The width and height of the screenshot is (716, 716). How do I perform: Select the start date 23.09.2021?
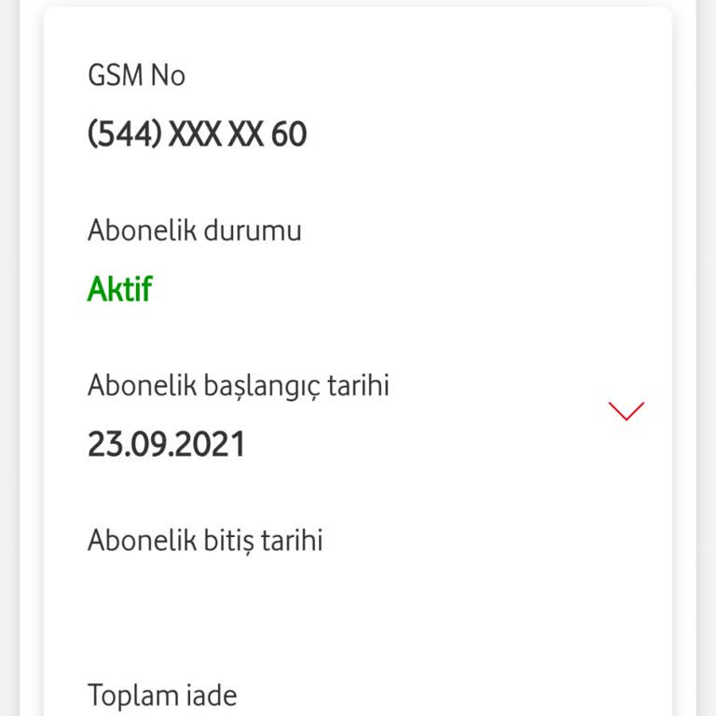(x=166, y=444)
